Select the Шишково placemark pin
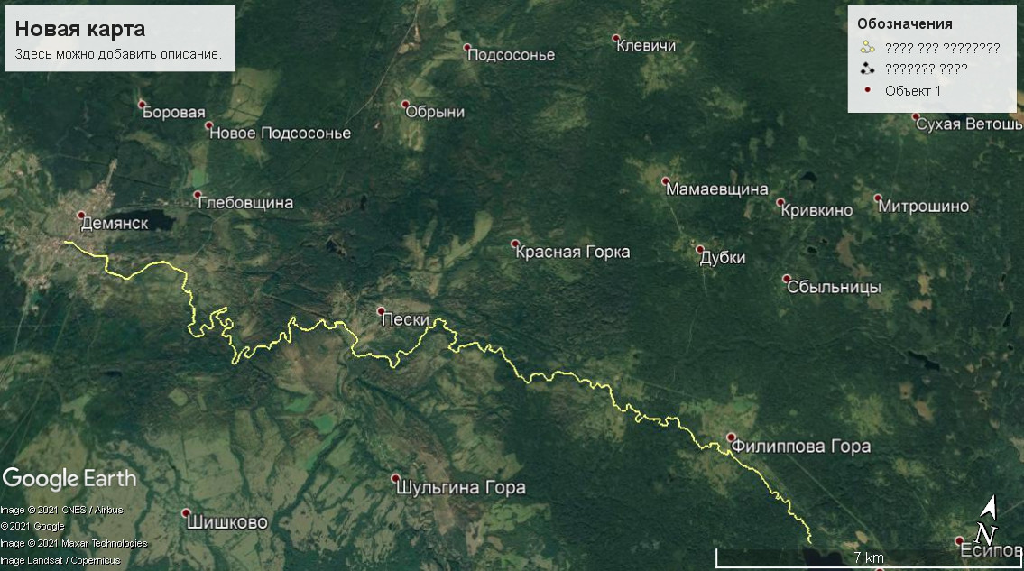The width and height of the screenshot is (1024, 571). point(186,513)
